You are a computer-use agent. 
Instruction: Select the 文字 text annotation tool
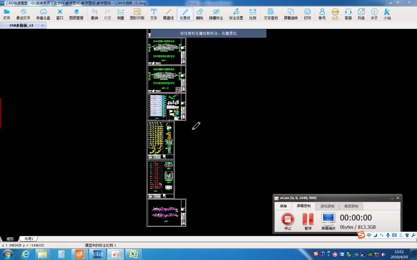153,14
